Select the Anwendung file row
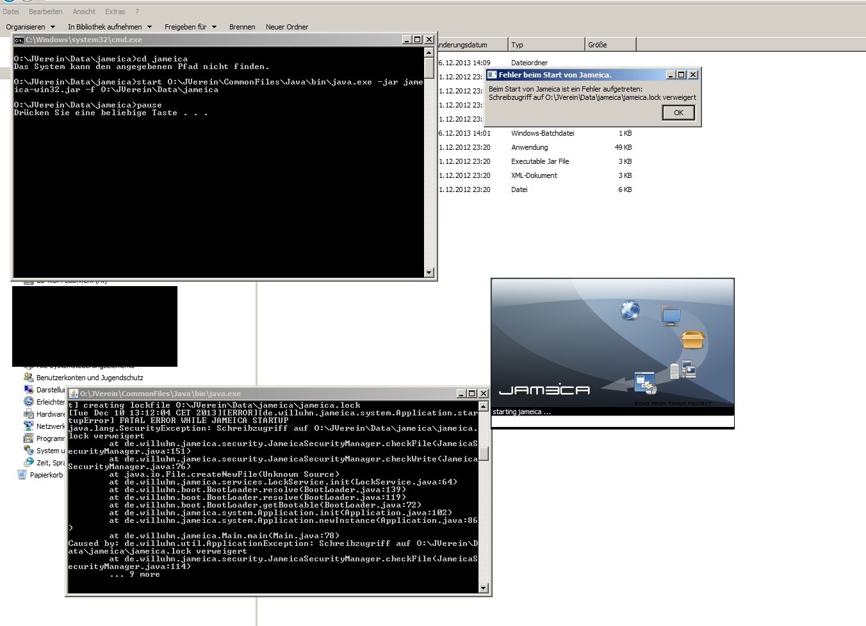The width and height of the screenshot is (866, 626). coord(535,147)
